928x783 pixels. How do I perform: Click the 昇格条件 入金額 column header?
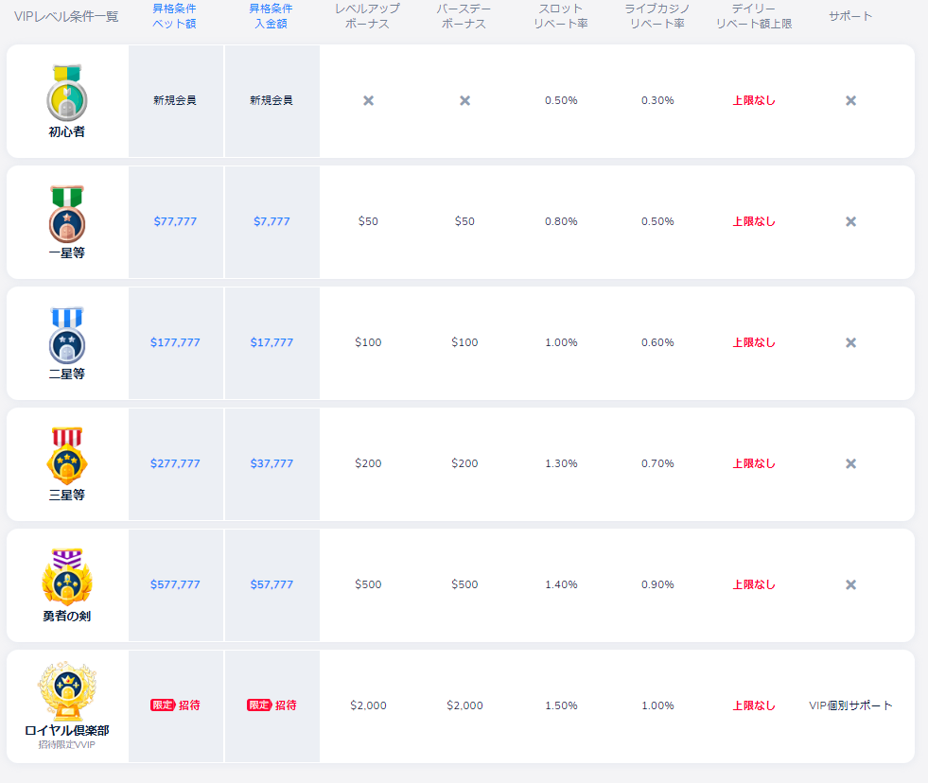(x=271, y=16)
